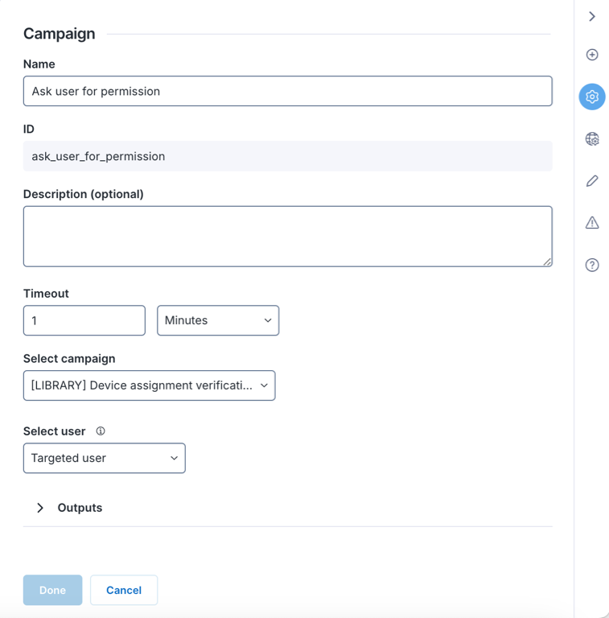Viewport: 609px width, 618px height.
Task: Click the plus circle add icon
Action: pyautogui.click(x=592, y=55)
